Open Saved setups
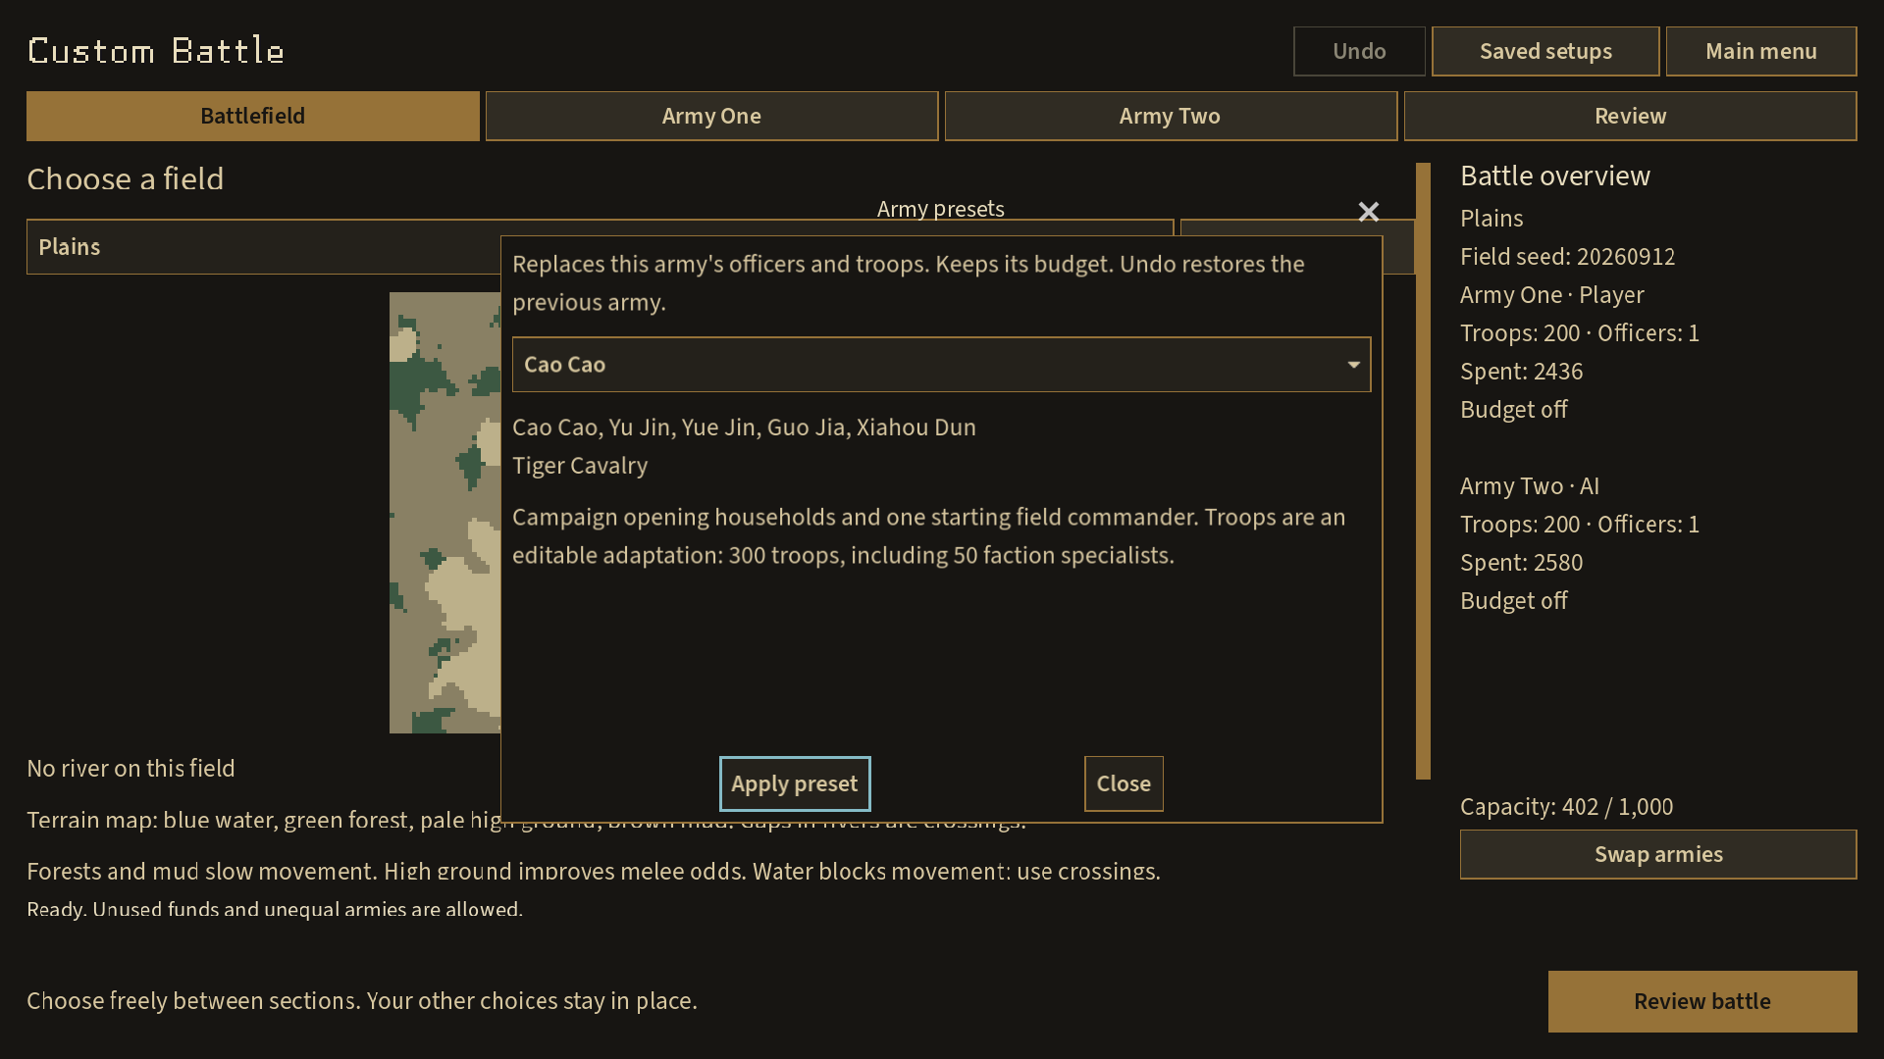This screenshot has height=1059, width=1884. 1545,51
